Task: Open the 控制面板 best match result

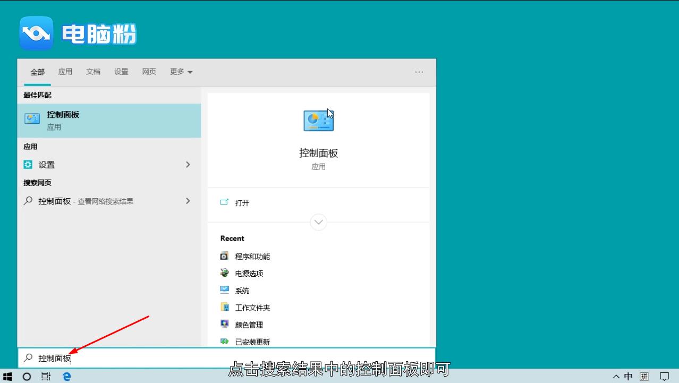Action: [x=109, y=121]
